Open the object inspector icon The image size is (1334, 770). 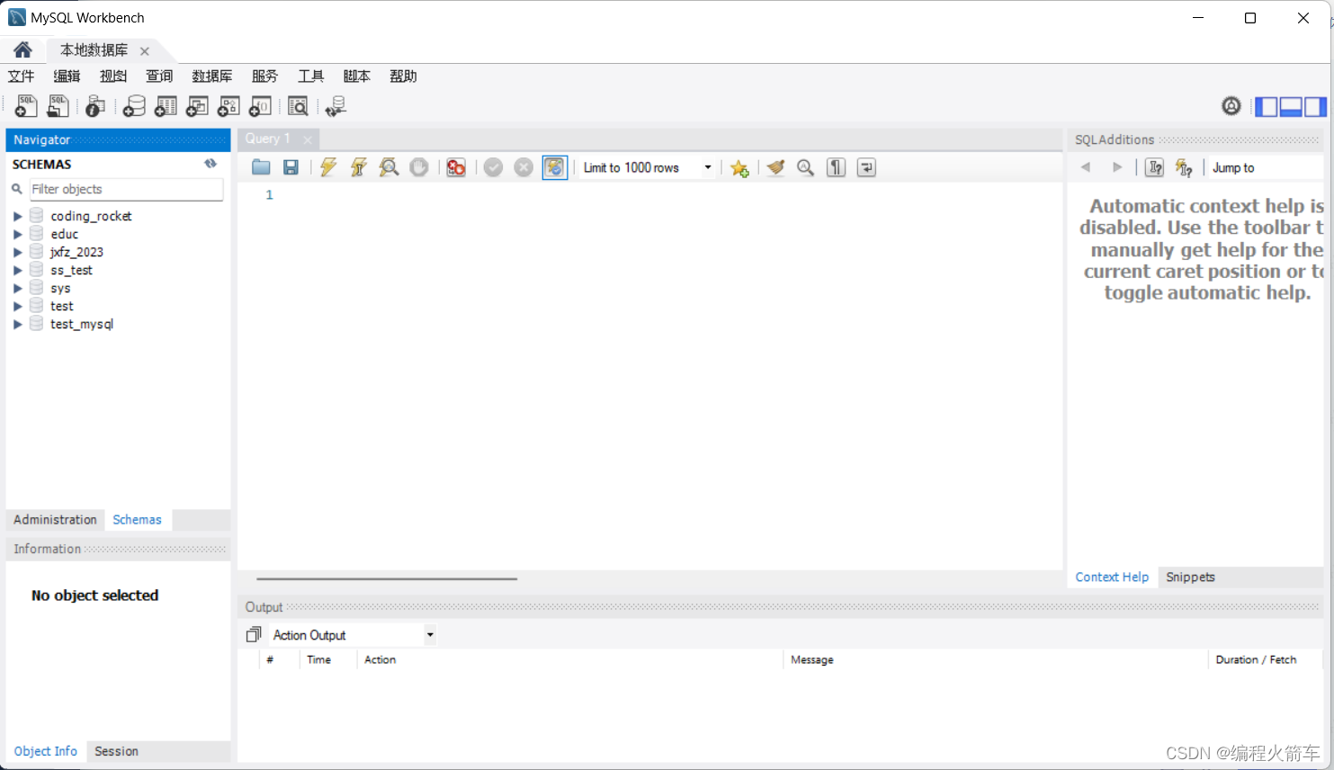click(94, 106)
